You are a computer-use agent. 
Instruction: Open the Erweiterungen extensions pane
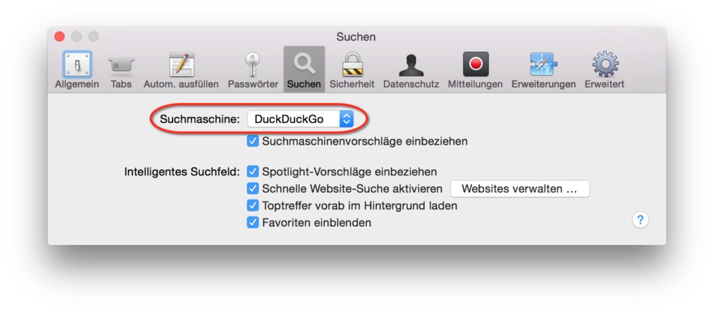click(x=544, y=70)
